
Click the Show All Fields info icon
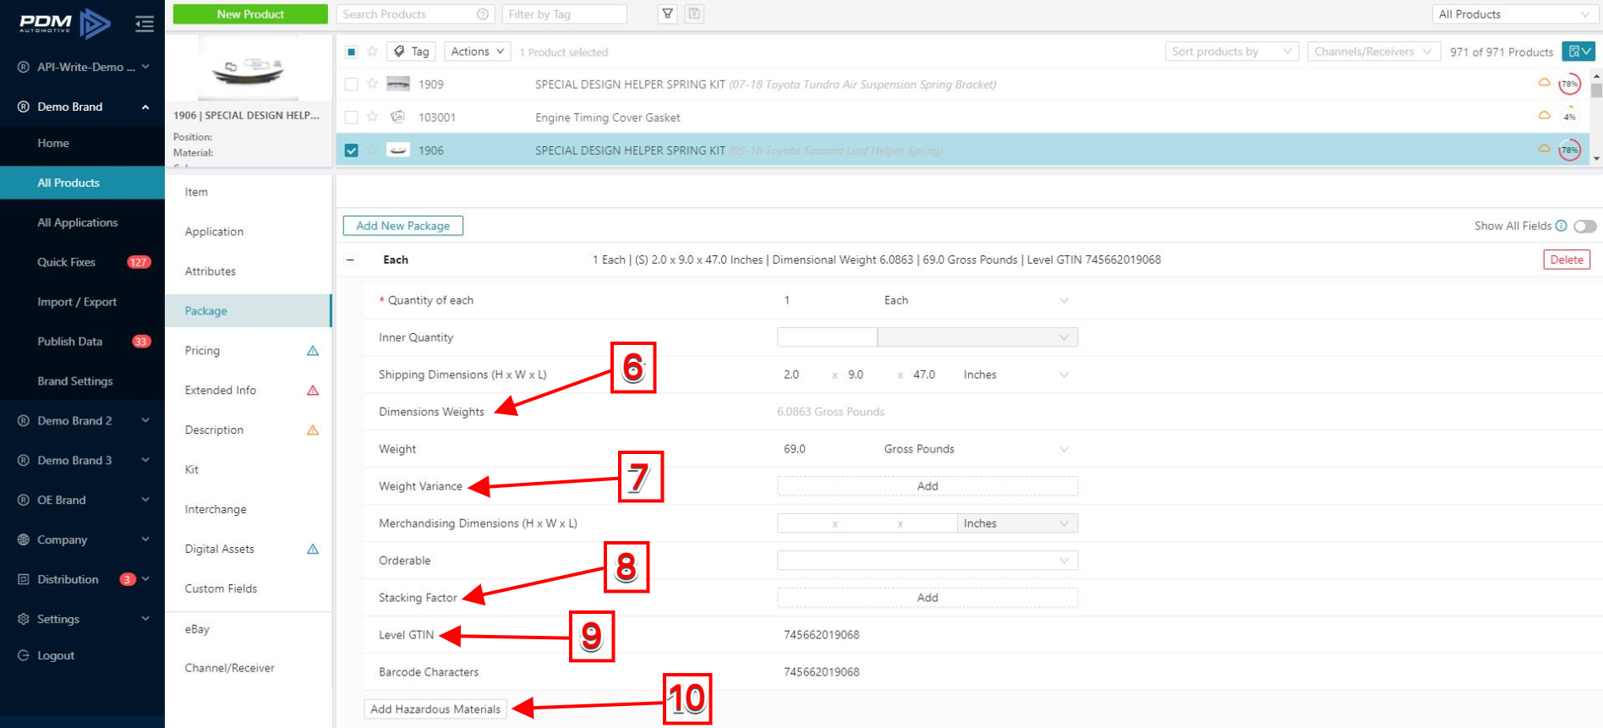(1562, 226)
